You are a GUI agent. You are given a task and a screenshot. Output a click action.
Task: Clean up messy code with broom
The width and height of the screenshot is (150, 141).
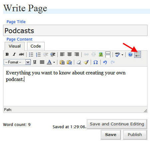tap(86, 62)
